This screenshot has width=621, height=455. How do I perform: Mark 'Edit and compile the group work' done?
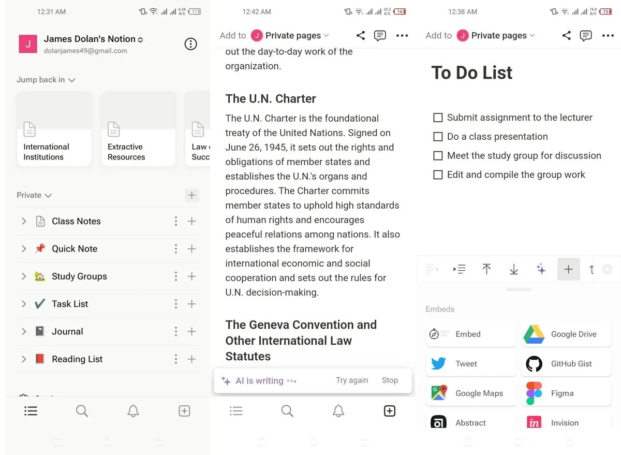click(438, 175)
